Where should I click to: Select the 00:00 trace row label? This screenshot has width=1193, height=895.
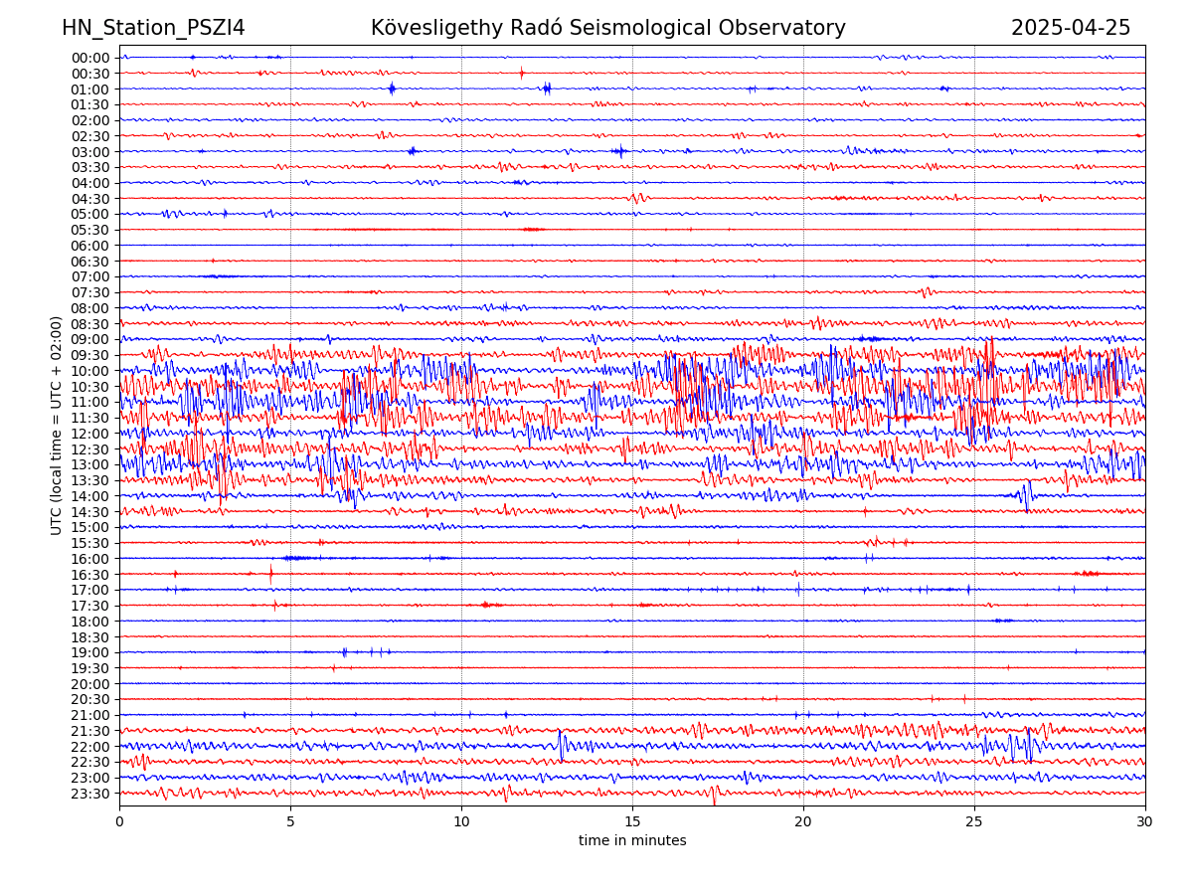(90, 58)
